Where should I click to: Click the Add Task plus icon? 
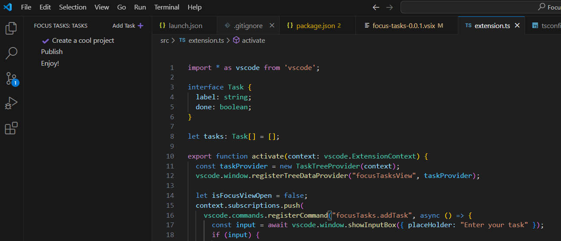coord(140,26)
